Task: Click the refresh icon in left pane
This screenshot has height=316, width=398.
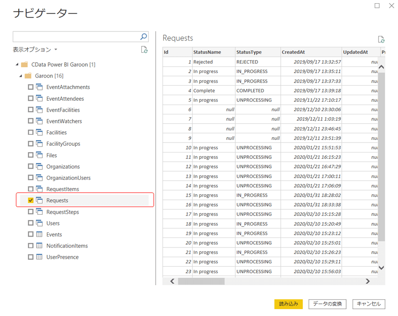Action: tap(144, 49)
